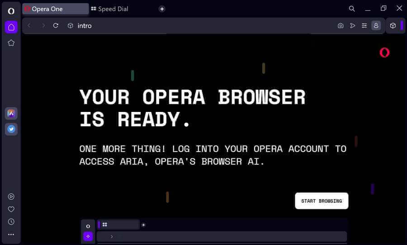Open the player icon in sidebar
This screenshot has height=245, width=407.
click(11, 197)
